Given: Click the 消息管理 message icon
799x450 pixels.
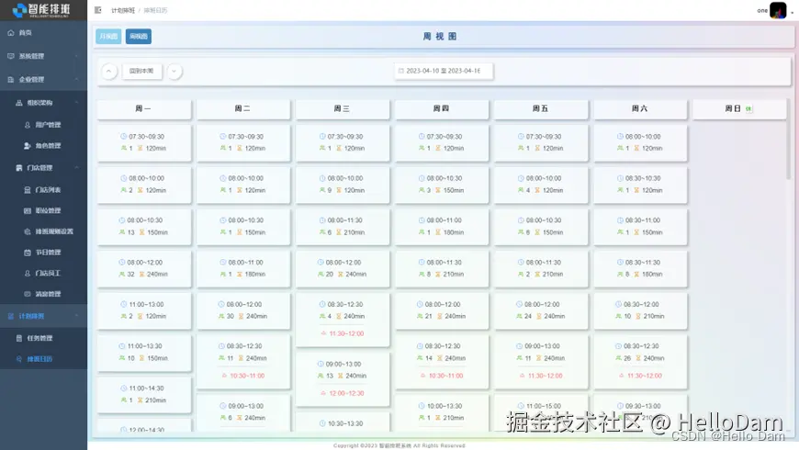Looking at the screenshot, I should click(x=28, y=294).
